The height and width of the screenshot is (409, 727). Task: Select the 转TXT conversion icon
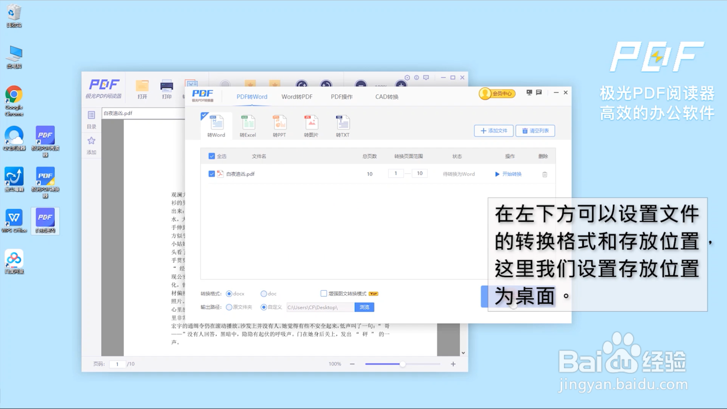(x=343, y=125)
